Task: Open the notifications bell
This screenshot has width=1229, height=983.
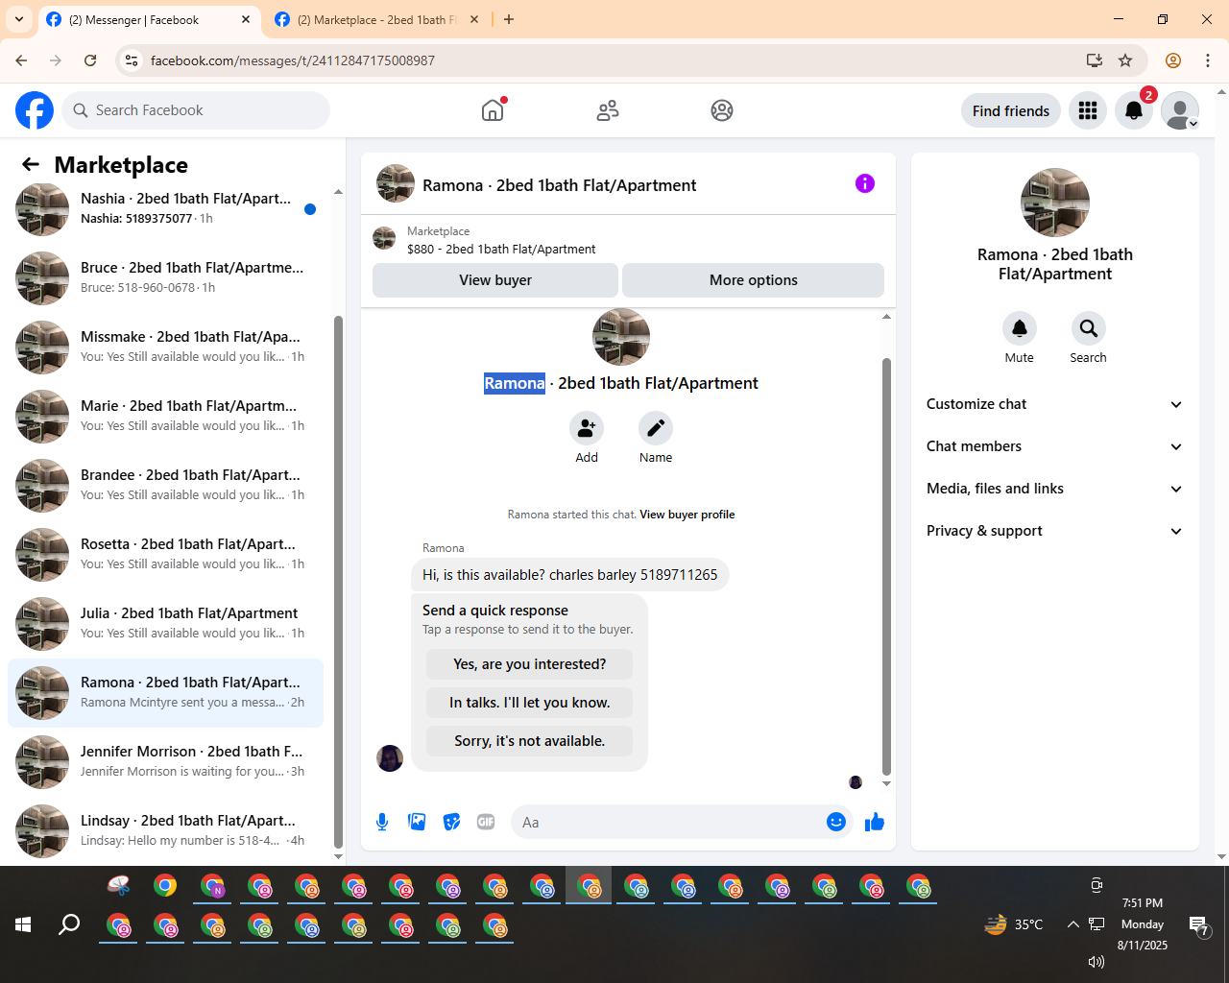Action: pos(1134,110)
